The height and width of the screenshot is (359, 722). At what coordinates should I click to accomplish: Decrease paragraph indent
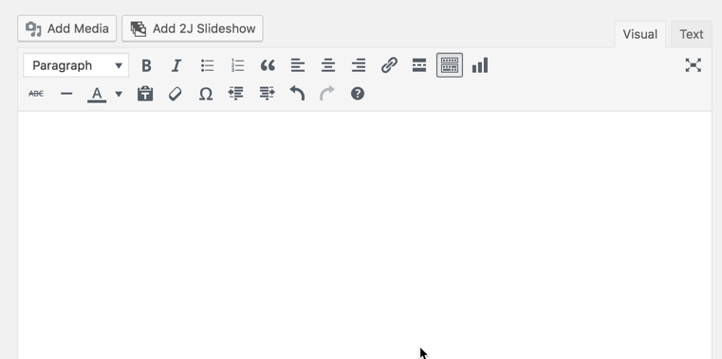click(x=236, y=94)
